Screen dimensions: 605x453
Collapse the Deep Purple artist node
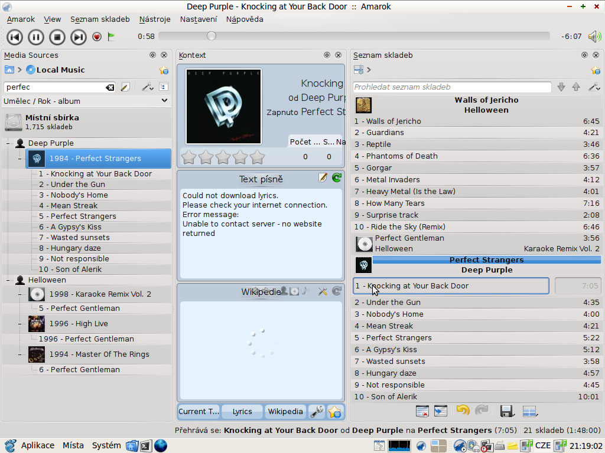pyautogui.click(x=8, y=143)
